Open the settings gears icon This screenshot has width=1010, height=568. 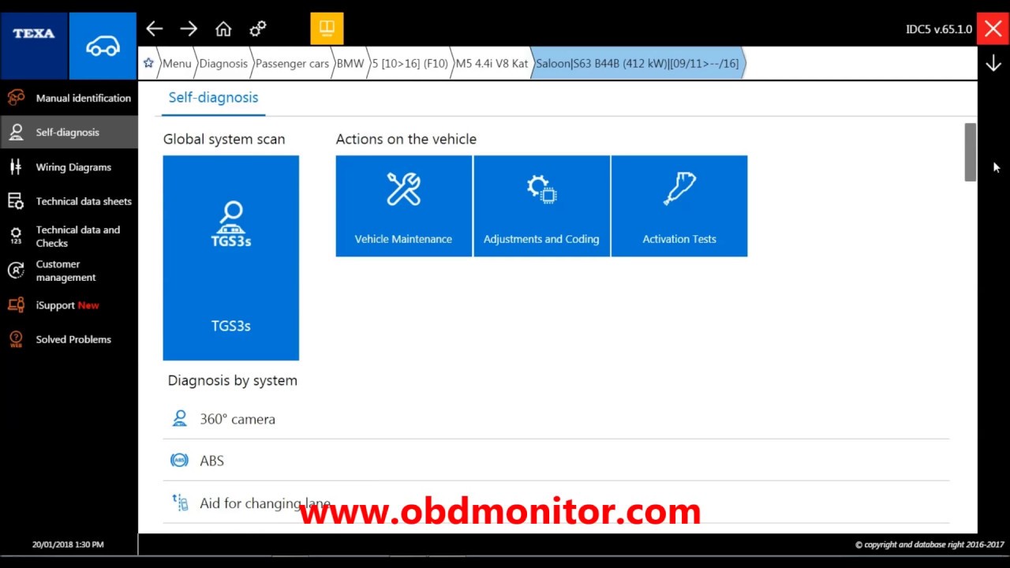(x=258, y=29)
